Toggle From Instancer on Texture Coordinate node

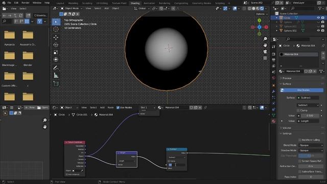66,174
